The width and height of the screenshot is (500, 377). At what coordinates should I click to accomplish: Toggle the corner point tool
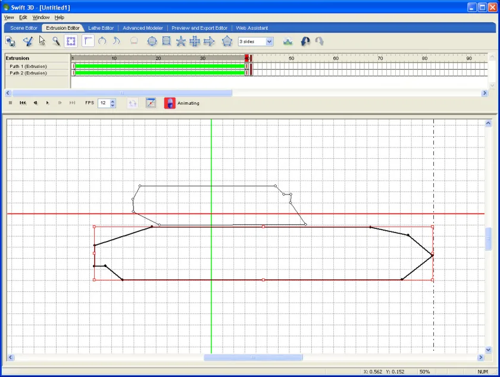[x=88, y=42]
